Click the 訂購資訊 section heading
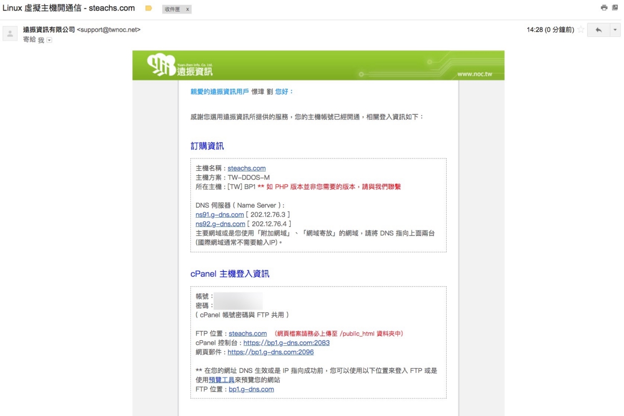Viewport: 624px width, 416px height. (207, 146)
